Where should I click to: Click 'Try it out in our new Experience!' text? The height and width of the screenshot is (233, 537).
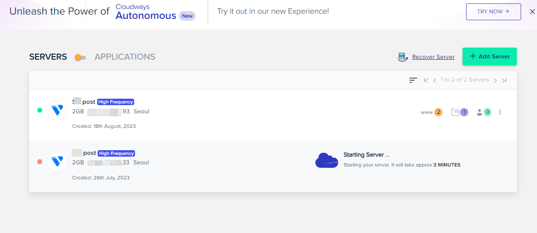point(273,12)
